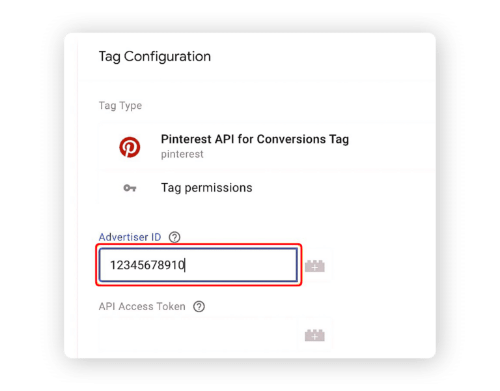
Task: Click the Tag Configuration heading
Action: 155,57
